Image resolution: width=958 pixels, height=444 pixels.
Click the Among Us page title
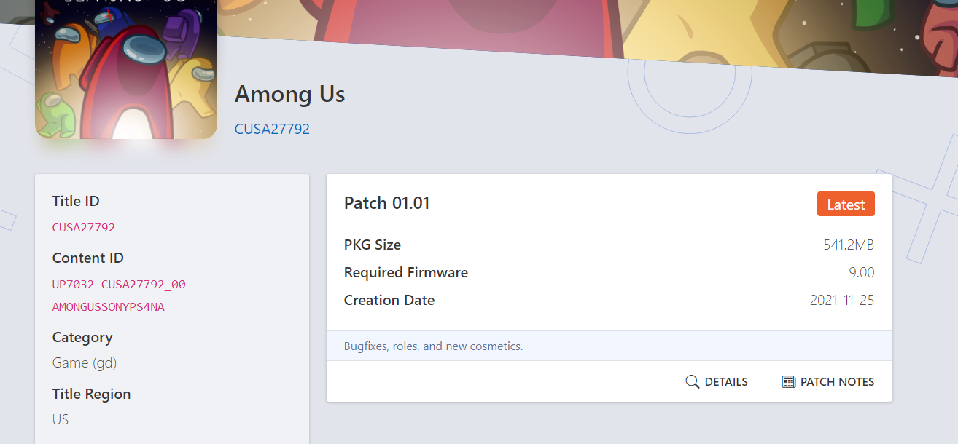pyautogui.click(x=289, y=94)
